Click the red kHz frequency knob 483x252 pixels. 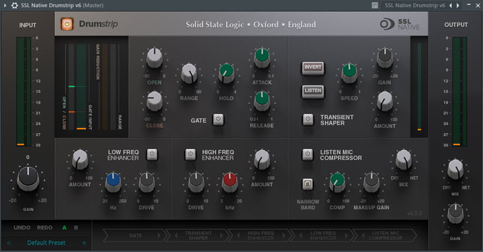pos(230,182)
